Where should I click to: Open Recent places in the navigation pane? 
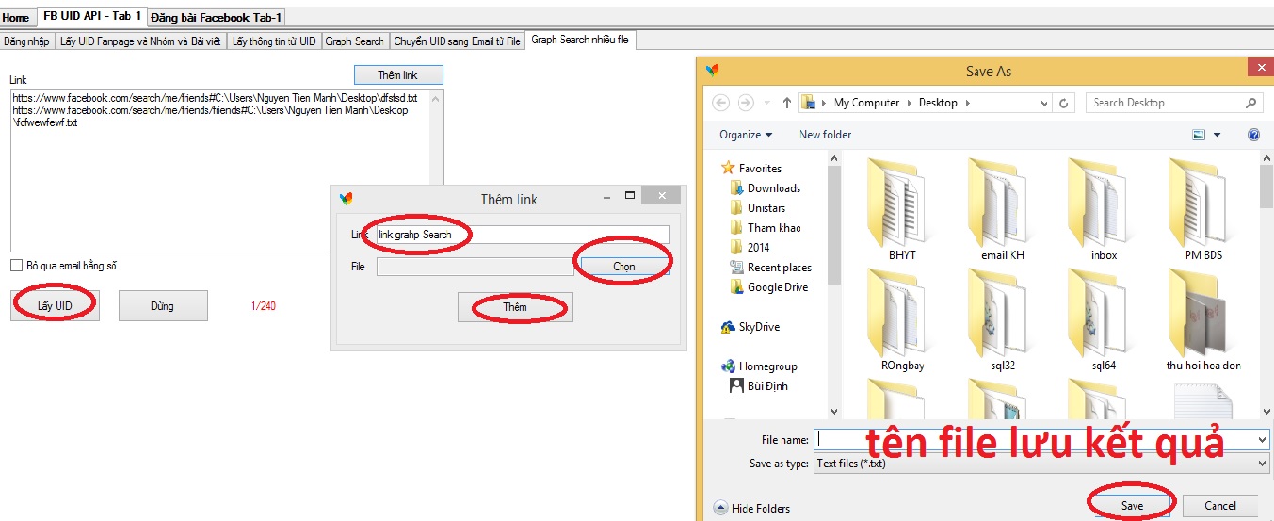780,267
